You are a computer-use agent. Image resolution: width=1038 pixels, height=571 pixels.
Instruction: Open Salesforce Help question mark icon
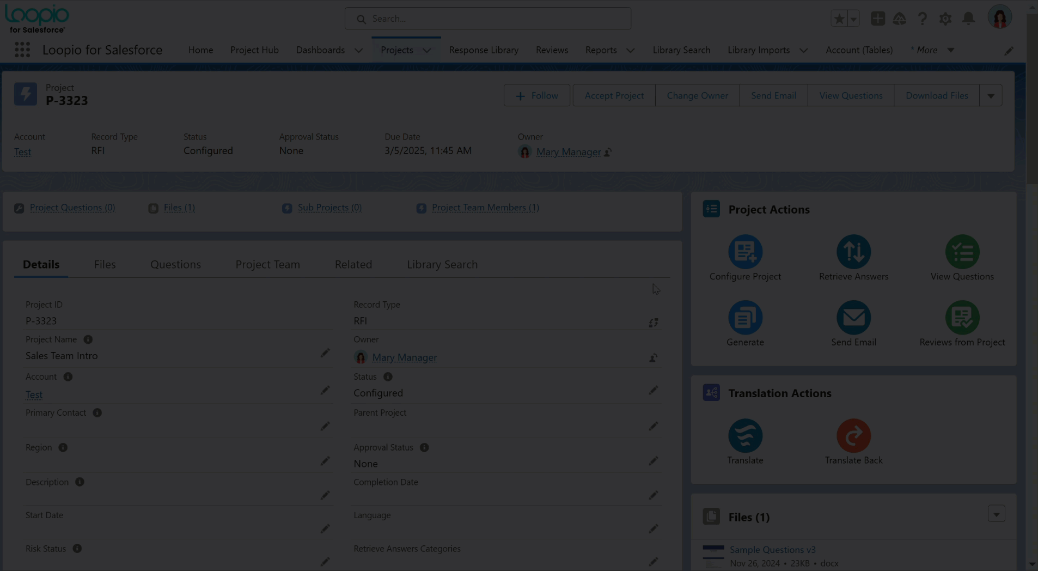[922, 19]
